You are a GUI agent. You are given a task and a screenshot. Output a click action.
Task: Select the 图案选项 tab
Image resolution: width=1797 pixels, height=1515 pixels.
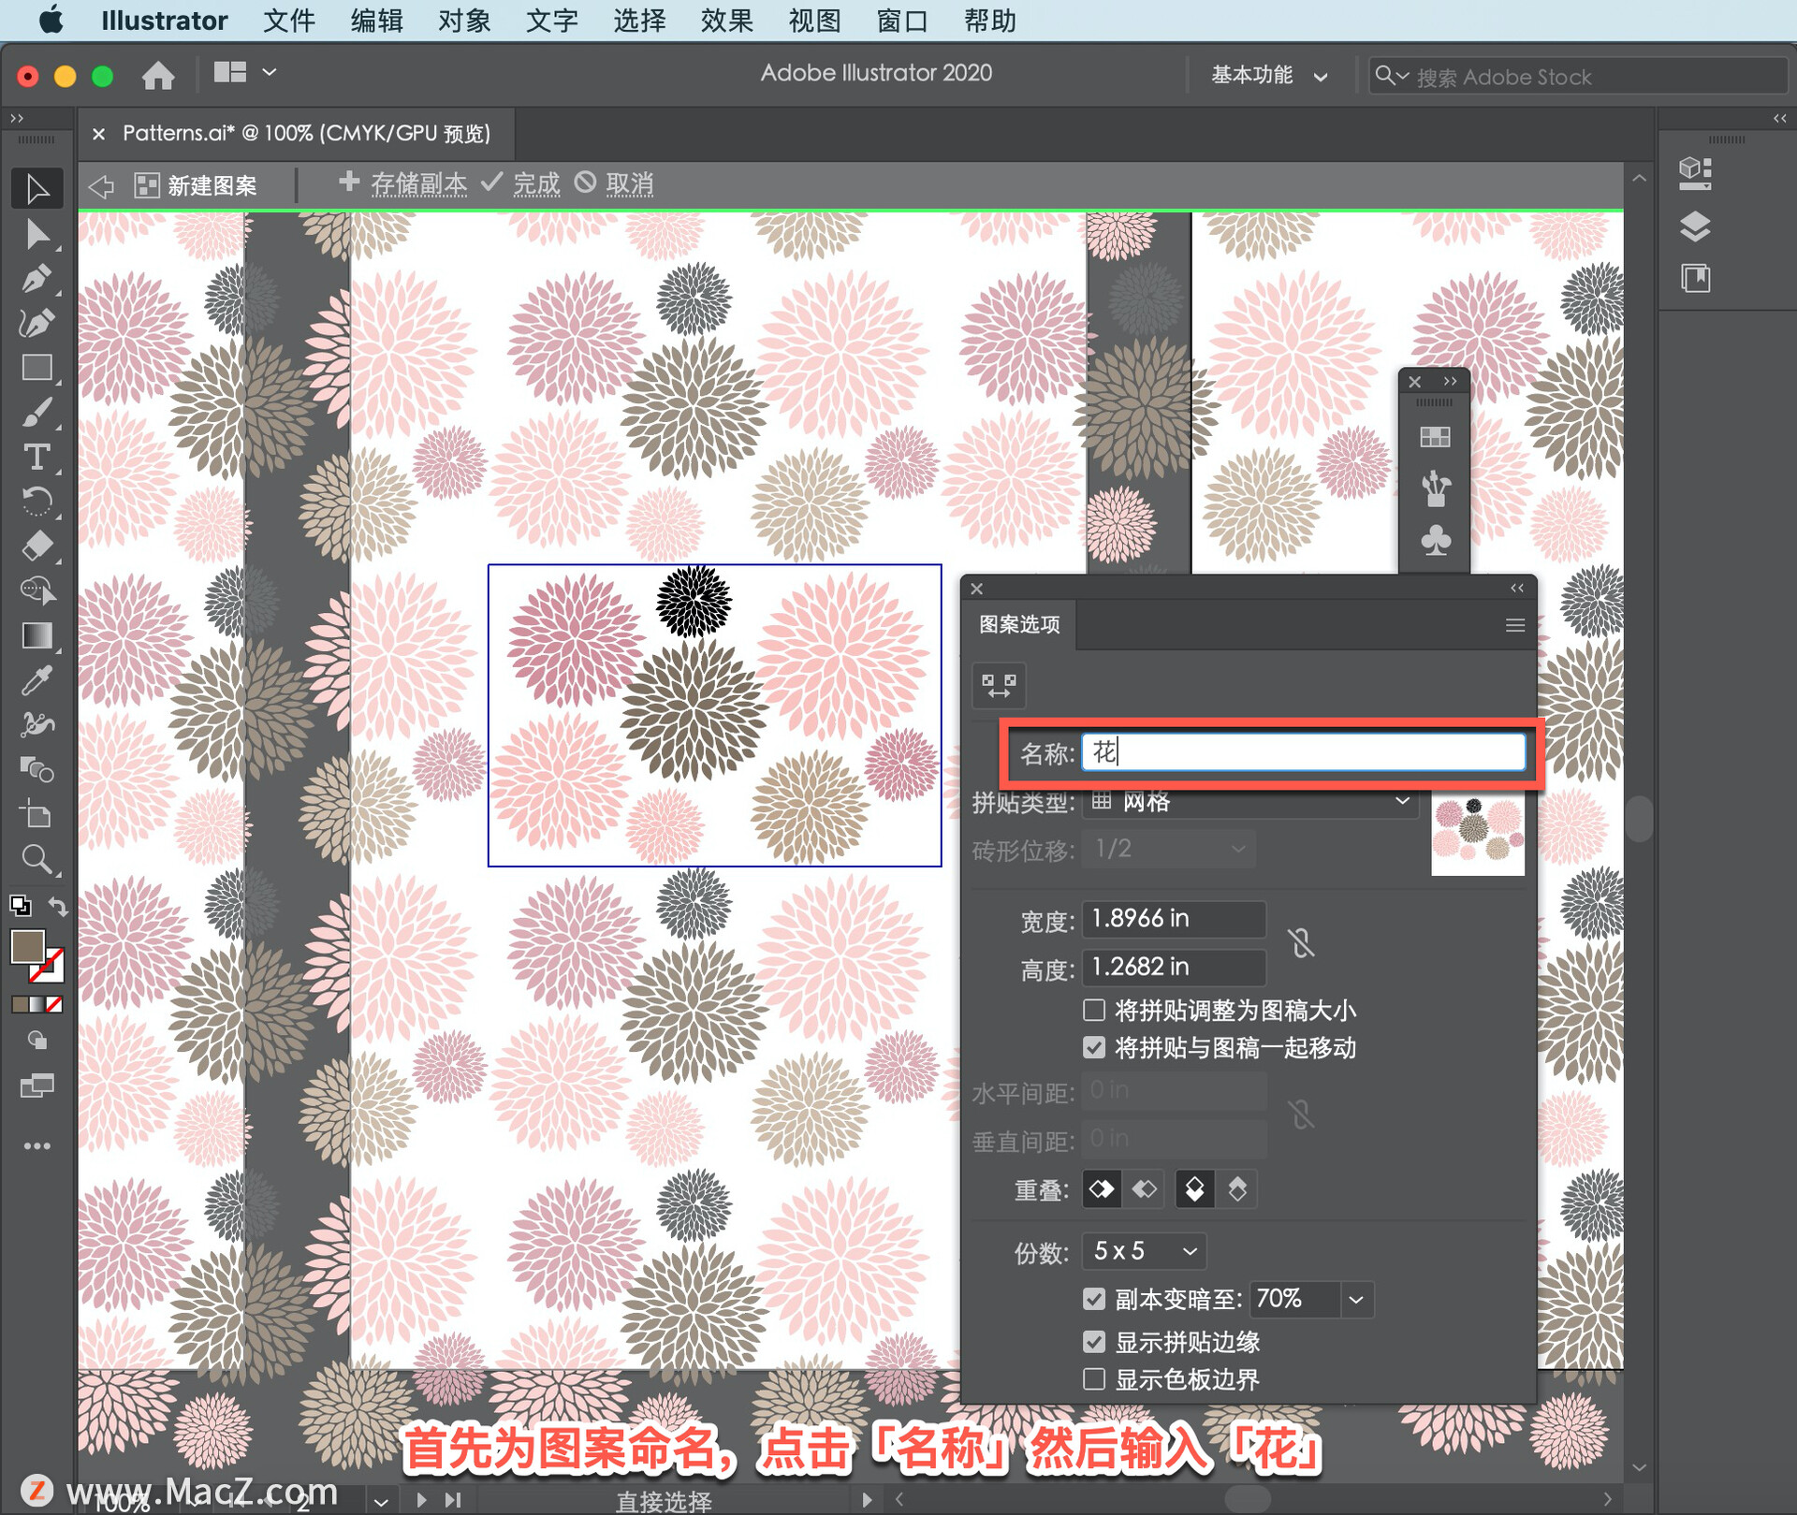click(x=1019, y=625)
